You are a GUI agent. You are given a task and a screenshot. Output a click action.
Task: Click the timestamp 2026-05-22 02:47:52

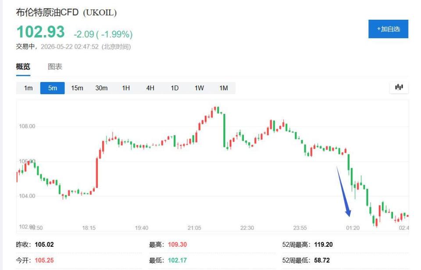coord(70,47)
